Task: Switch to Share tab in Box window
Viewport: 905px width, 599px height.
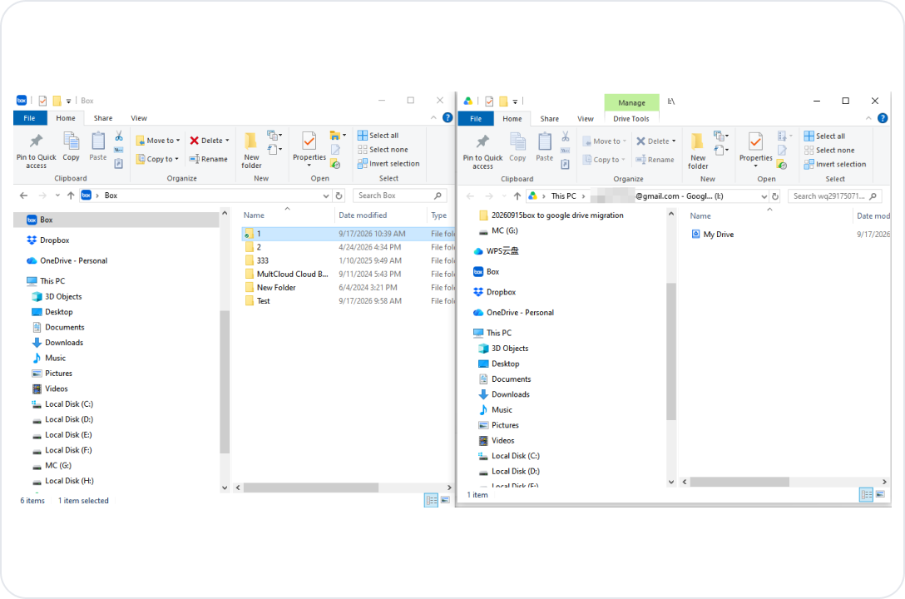Action: point(103,118)
